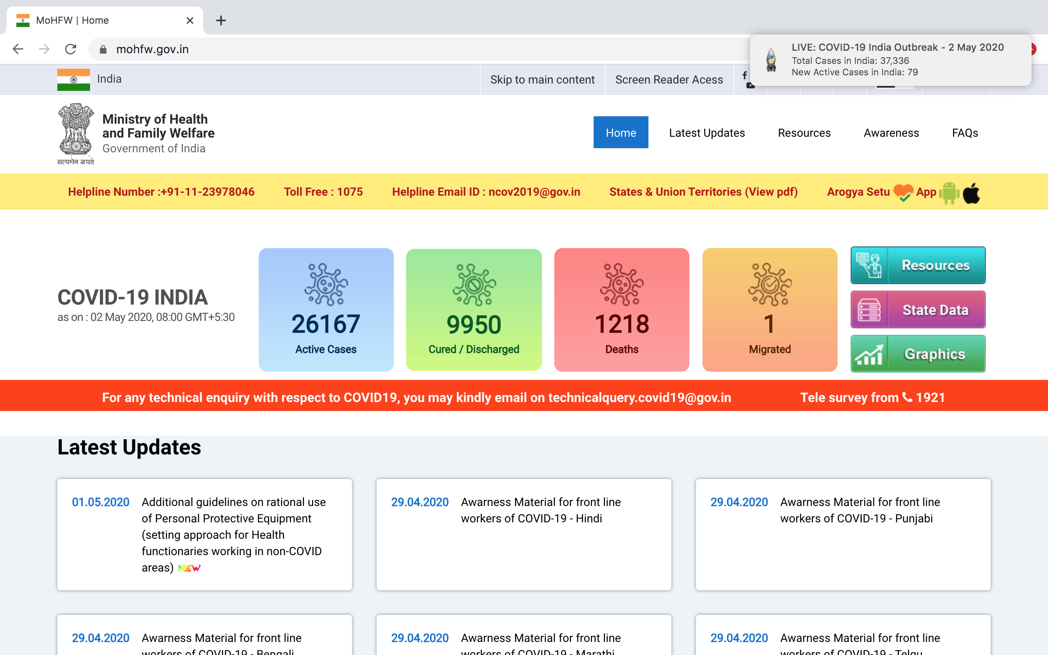
Task: Click the Active Cases virus icon
Action: 326,284
